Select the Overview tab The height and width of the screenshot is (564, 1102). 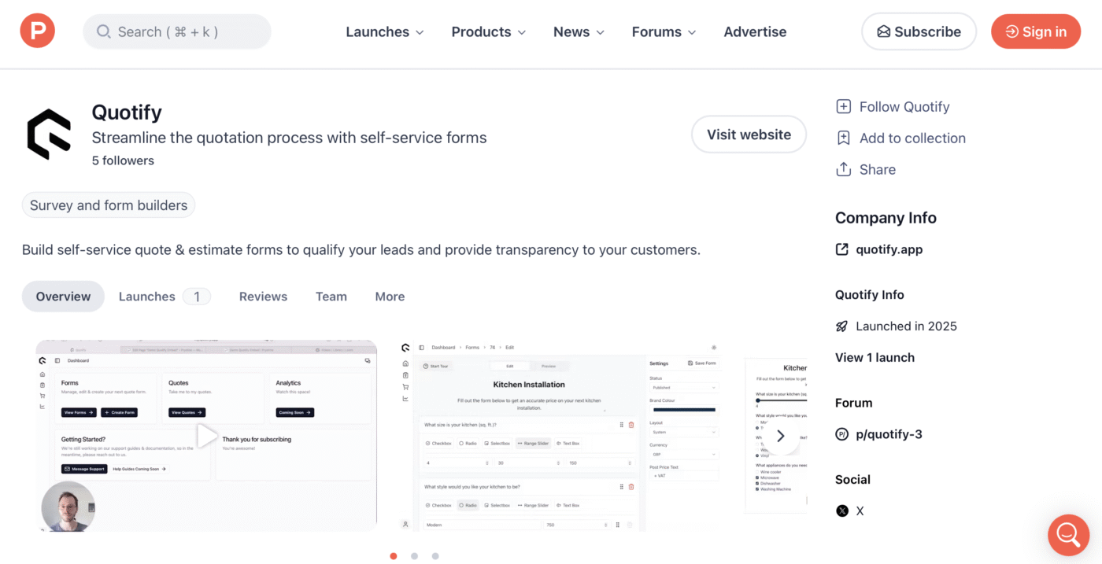click(x=63, y=297)
